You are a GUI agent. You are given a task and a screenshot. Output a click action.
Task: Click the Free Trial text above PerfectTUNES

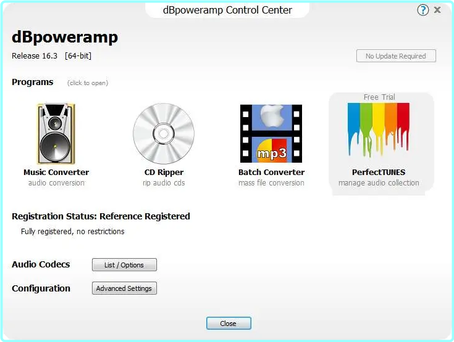click(379, 97)
